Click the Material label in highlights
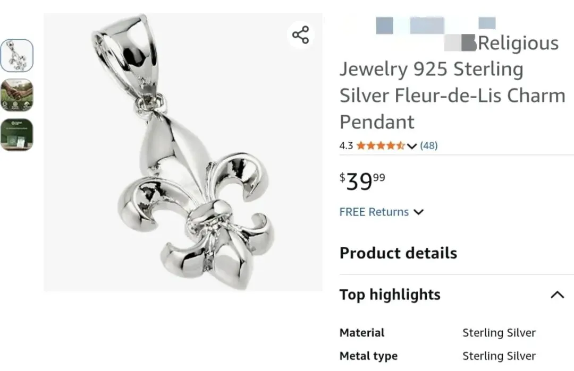Image resolution: width=574 pixels, height=371 pixels. 362,333
